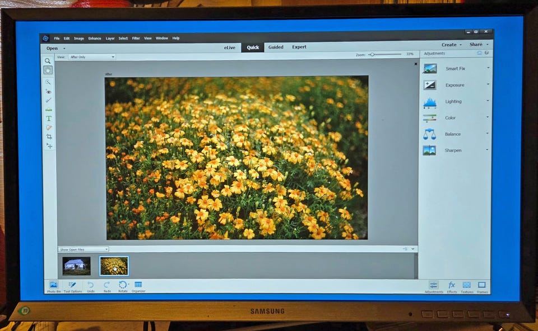Screen dimensions: 538x331
Task: Show the Frames panel
Action: pos(482,287)
